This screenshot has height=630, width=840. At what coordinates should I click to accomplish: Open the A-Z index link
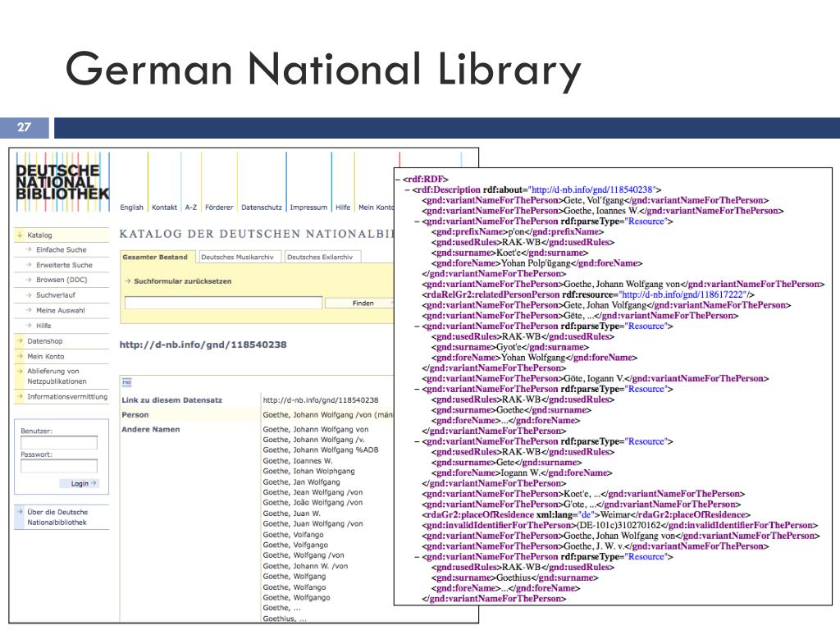click(190, 208)
